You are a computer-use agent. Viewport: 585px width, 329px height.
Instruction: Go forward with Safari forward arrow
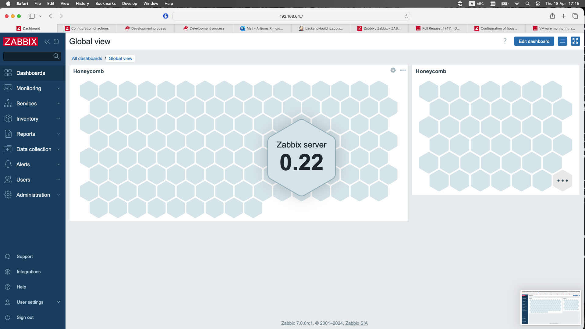coord(61,16)
